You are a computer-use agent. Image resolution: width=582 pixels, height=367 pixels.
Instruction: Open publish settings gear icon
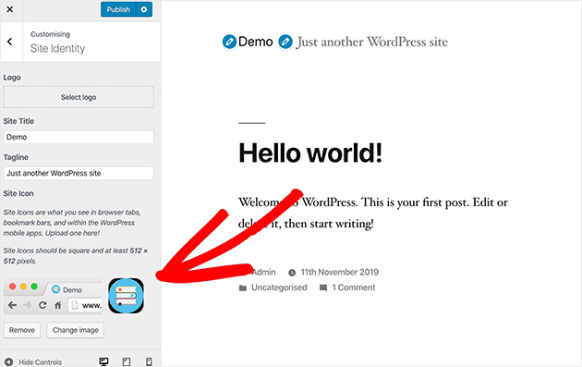pos(144,9)
